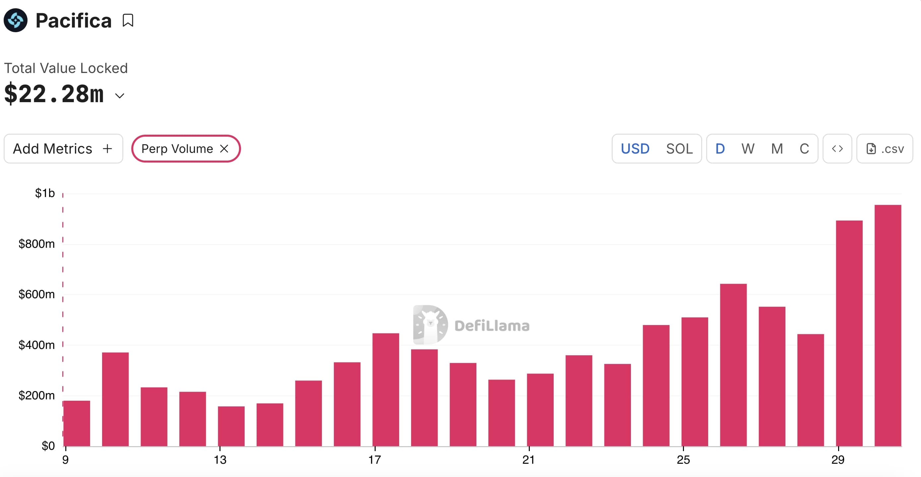Click the Perp Volume metric chip
The image size is (921, 477).
(177, 149)
